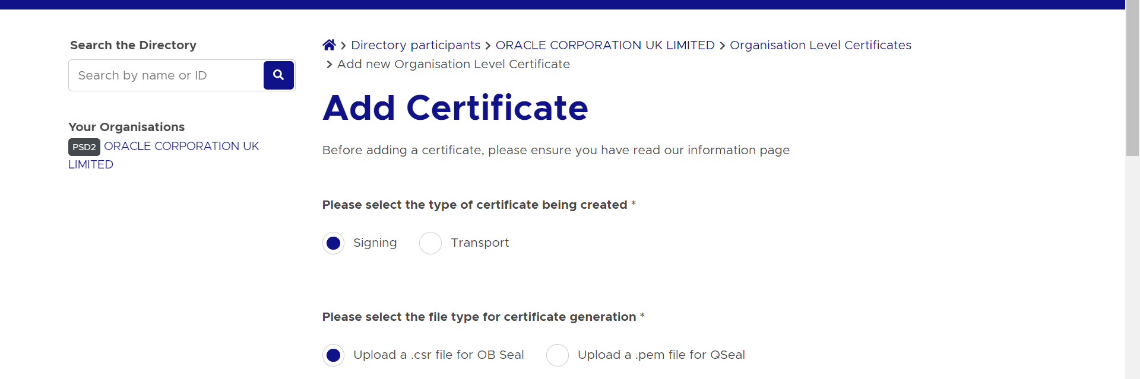Click the Search by name or ID field
Image resolution: width=1140 pixels, height=379 pixels.
click(x=166, y=75)
